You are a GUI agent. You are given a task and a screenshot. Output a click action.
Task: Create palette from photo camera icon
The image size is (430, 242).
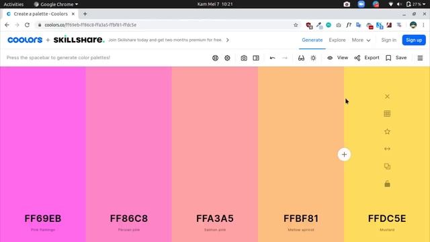point(244,58)
